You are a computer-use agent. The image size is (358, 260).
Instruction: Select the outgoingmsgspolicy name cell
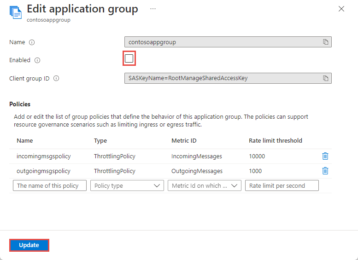point(43,171)
